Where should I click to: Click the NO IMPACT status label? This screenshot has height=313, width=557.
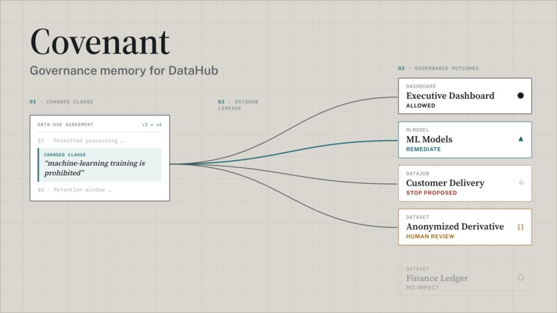422,287
